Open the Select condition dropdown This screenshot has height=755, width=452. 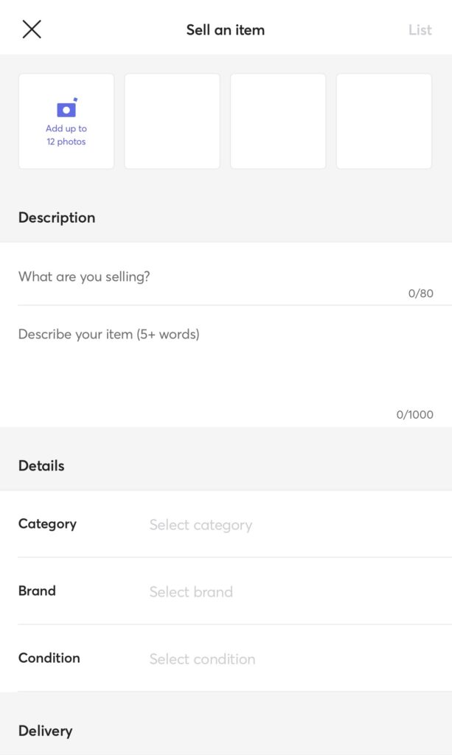pos(202,659)
